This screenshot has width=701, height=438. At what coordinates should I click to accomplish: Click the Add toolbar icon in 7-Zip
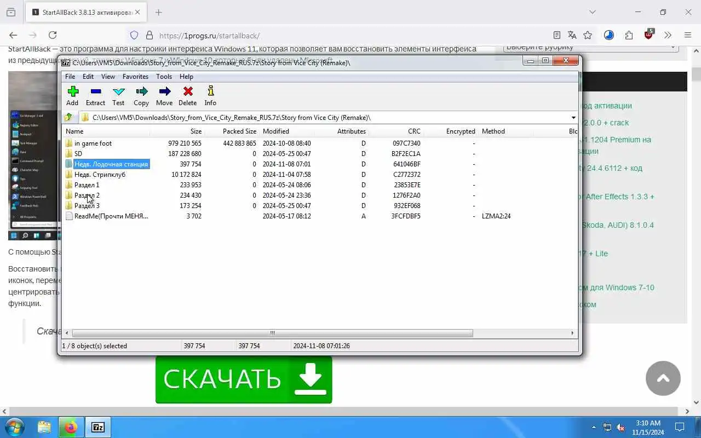click(72, 96)
